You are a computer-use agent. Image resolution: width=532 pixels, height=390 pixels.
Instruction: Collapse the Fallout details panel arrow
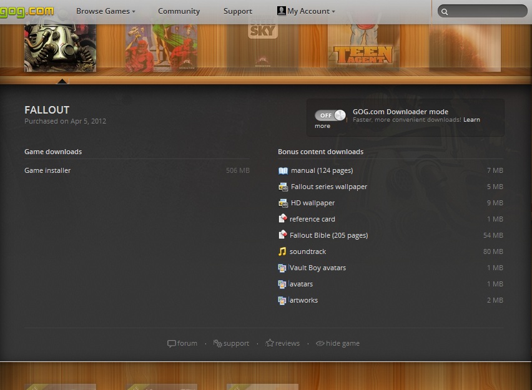pyautogui.click(x=62, y=81)
